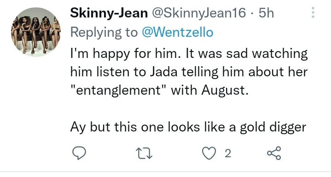Click the sentence "I'm happy for him."

tap(126, 54)
